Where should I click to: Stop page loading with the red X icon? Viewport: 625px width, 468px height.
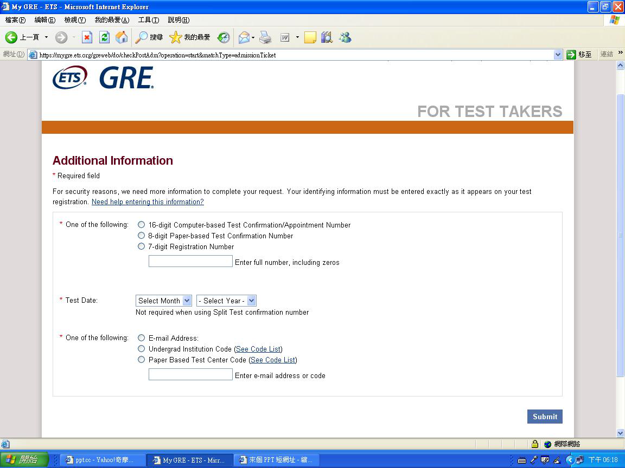[x=87, y=37]
